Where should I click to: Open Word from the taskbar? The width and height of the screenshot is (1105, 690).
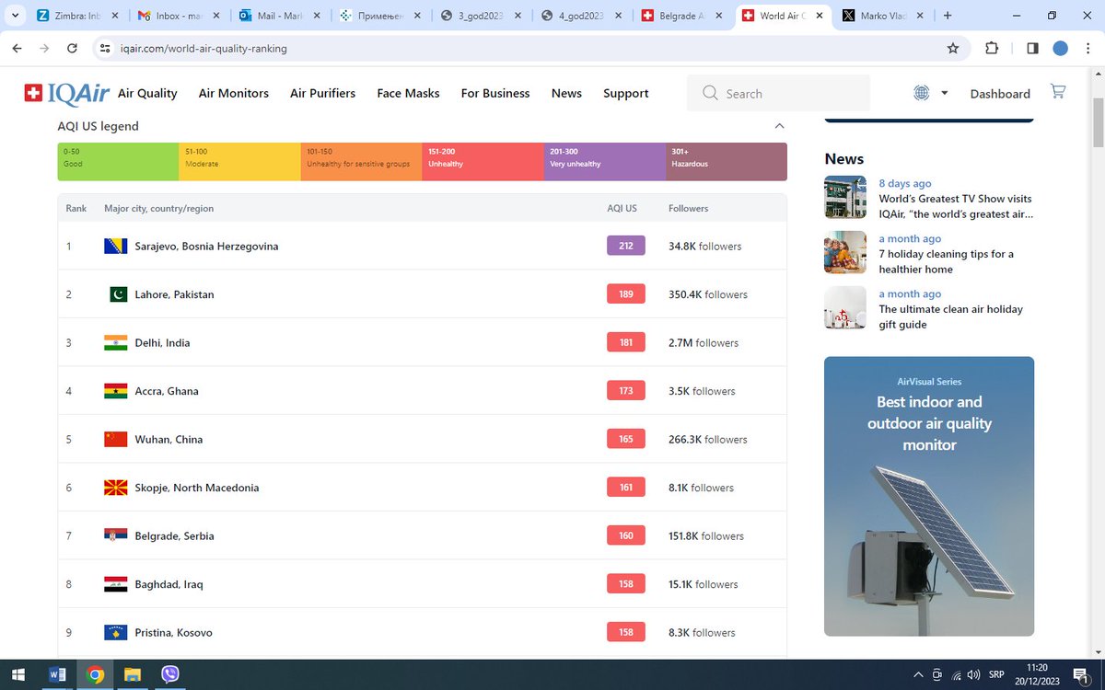click(x=58, y=673)
